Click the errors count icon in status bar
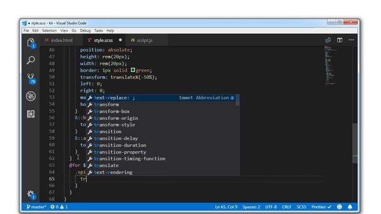The width and height of the screenshot is (381, 214). 54,207
